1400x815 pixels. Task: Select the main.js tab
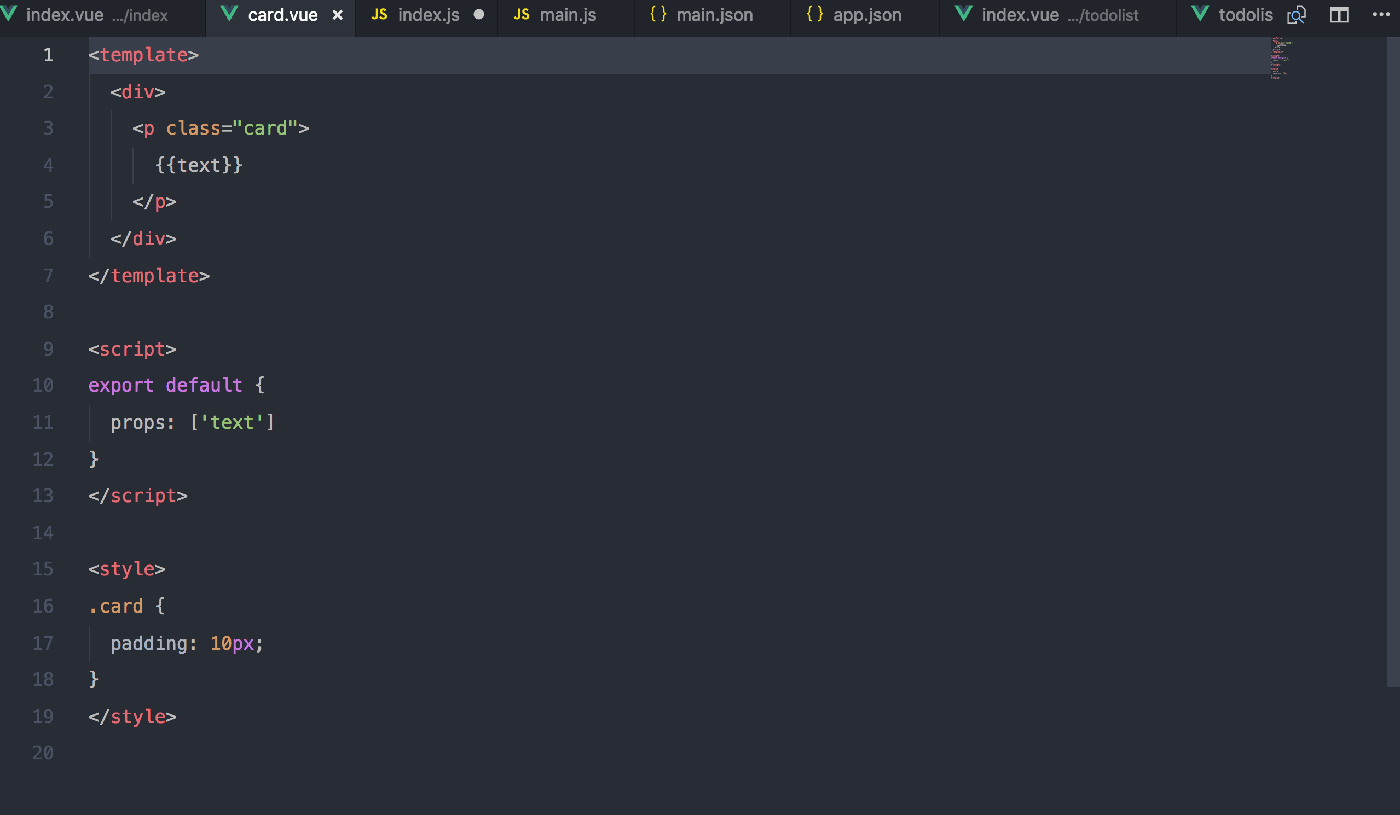click(567, 15)
